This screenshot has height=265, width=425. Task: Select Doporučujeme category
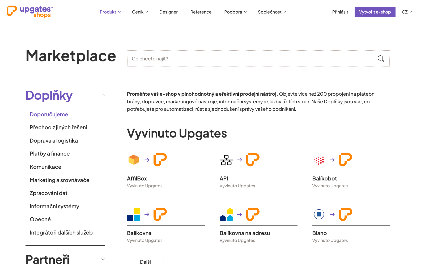[x=49, y=114]
